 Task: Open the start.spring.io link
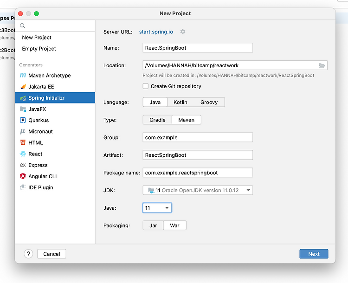pos(156,32)
